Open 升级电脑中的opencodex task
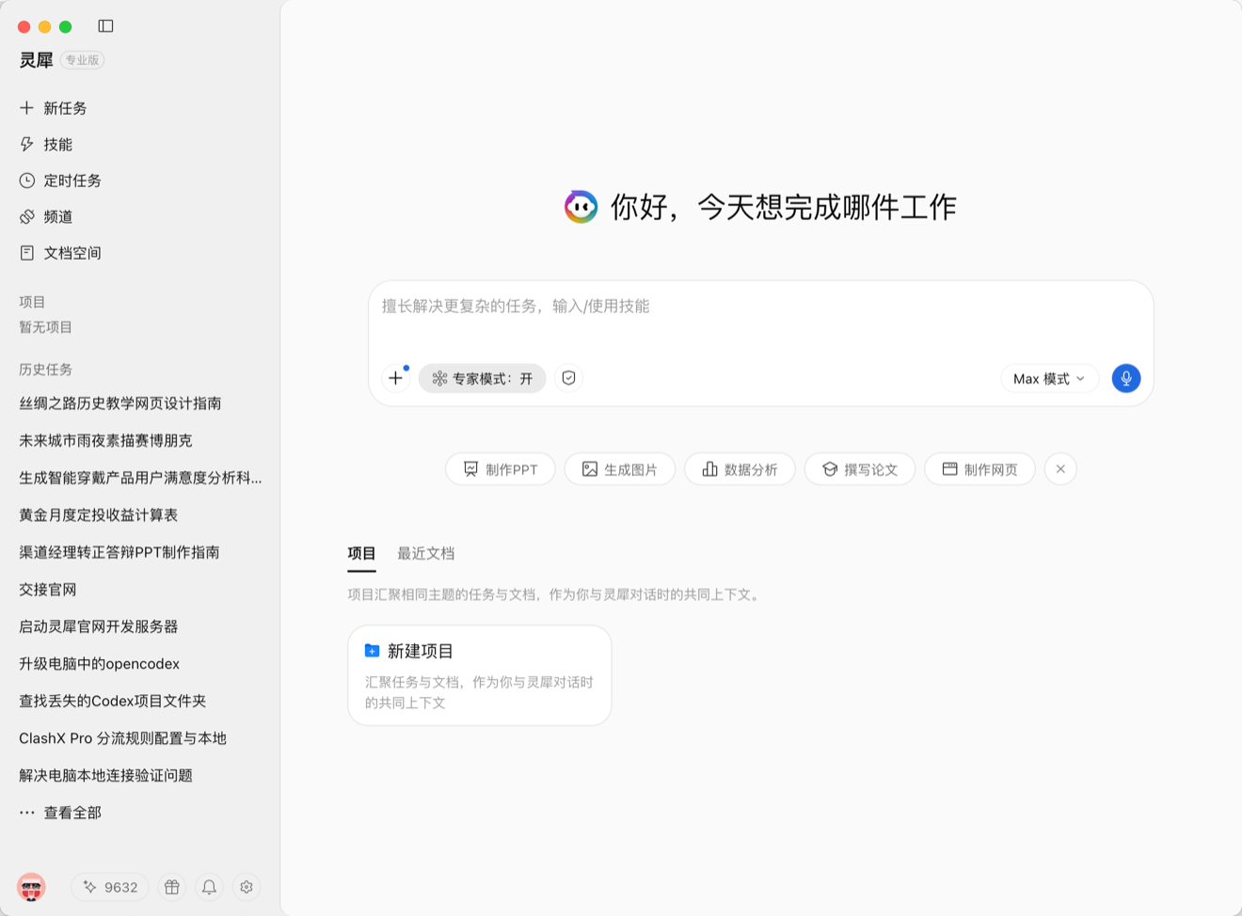Image resolution: width=1242 pixels, height=916 pixels. tap(100, 664)
